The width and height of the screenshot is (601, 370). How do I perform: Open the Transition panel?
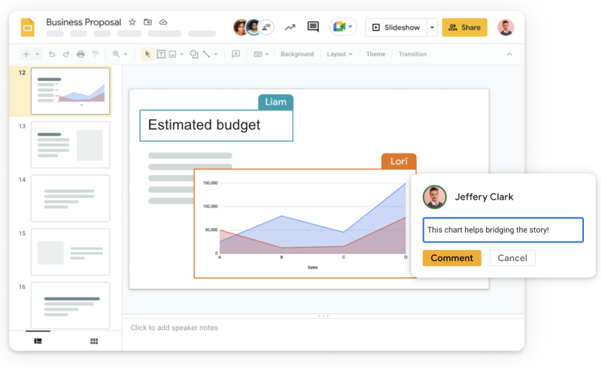click(x=412, y=54)
